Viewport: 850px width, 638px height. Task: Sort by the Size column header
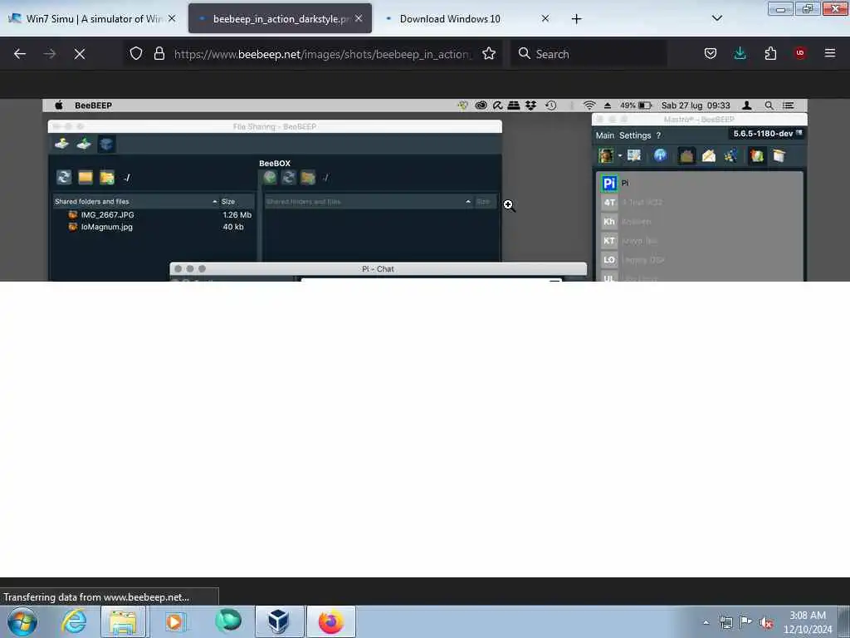(237, 201)
